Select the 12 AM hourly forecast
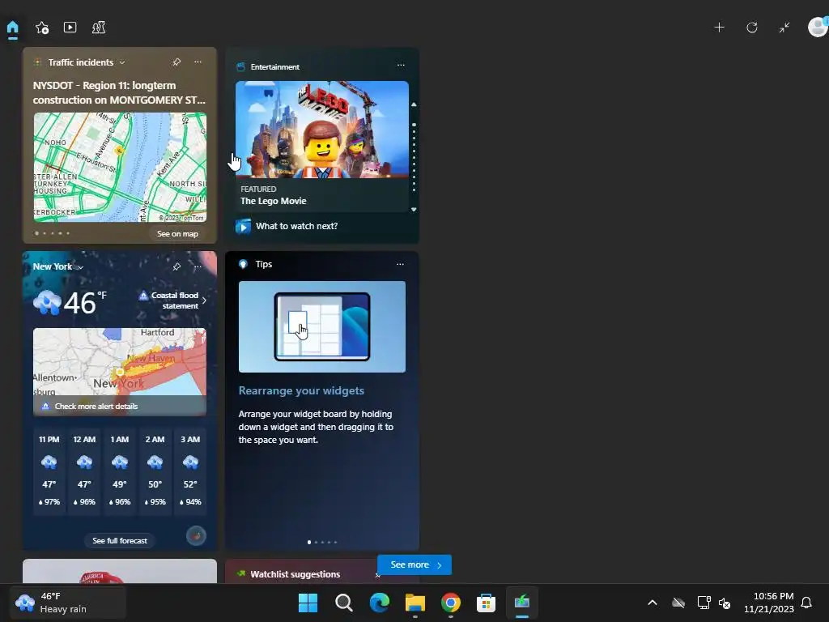 (84, 471)
